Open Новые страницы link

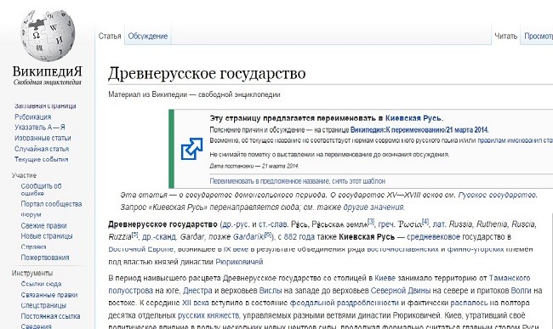coord(47,236)
